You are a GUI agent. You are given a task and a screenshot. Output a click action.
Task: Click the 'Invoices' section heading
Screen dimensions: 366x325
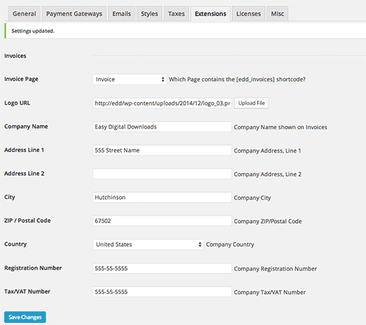pyautogui.click(x=15, y=56)
